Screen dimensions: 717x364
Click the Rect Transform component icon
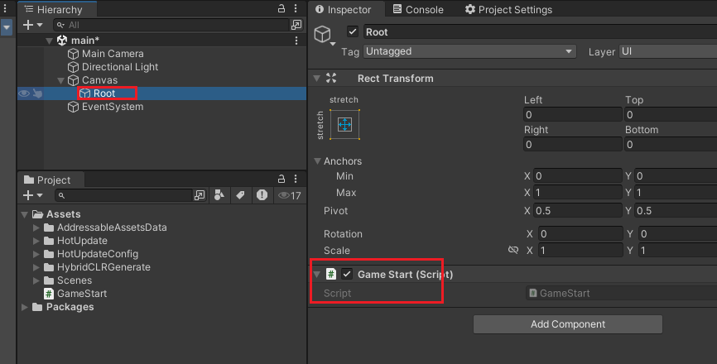[331, 78]
